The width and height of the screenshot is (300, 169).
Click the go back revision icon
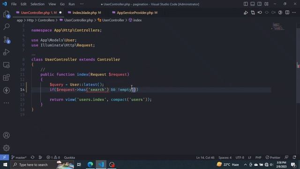tap(260, 13)
